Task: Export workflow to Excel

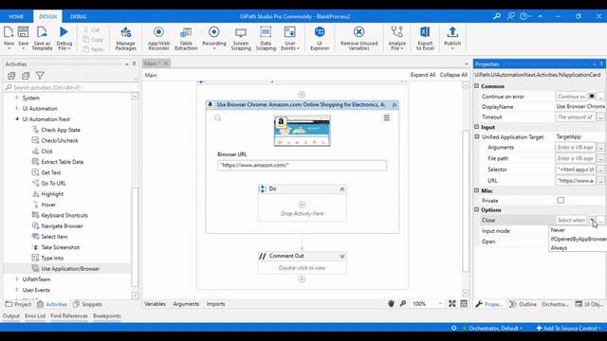Action: [x=425, y=38]
